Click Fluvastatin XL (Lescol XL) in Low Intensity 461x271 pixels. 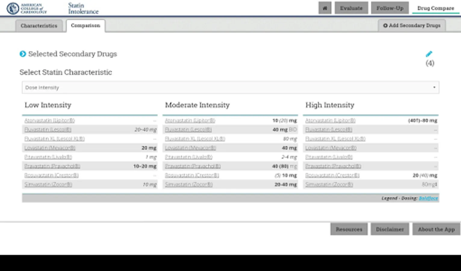55,139
